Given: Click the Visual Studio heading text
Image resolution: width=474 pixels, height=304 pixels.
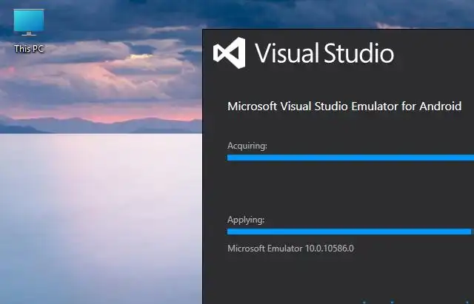Looking at the screenshot, I should pyautogui.click(x=324, y=53).
